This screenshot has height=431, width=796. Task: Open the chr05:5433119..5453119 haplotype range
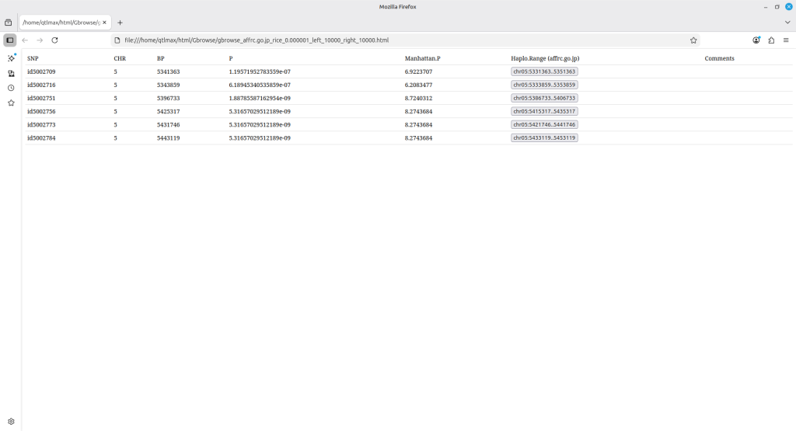pos(544,137)
